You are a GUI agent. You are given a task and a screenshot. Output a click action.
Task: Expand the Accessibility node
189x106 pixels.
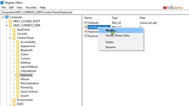pos(14,42)
